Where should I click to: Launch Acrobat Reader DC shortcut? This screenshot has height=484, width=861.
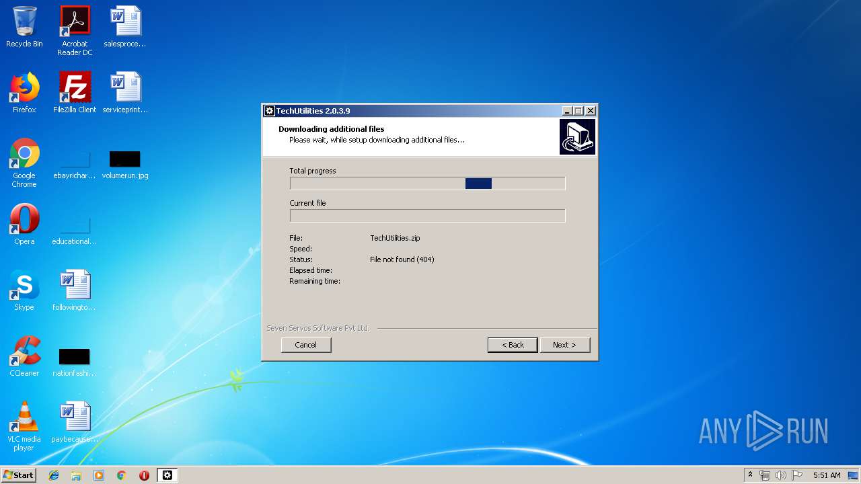point(75,31)
